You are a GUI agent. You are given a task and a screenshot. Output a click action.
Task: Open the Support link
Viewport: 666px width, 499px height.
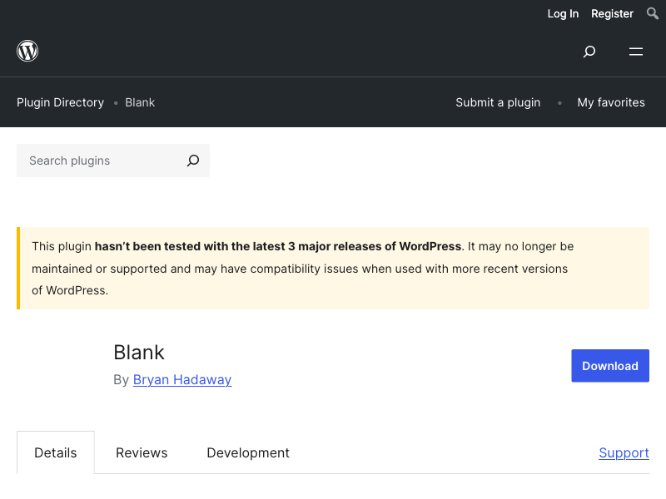pyautogui.click(x=624, y=452)
